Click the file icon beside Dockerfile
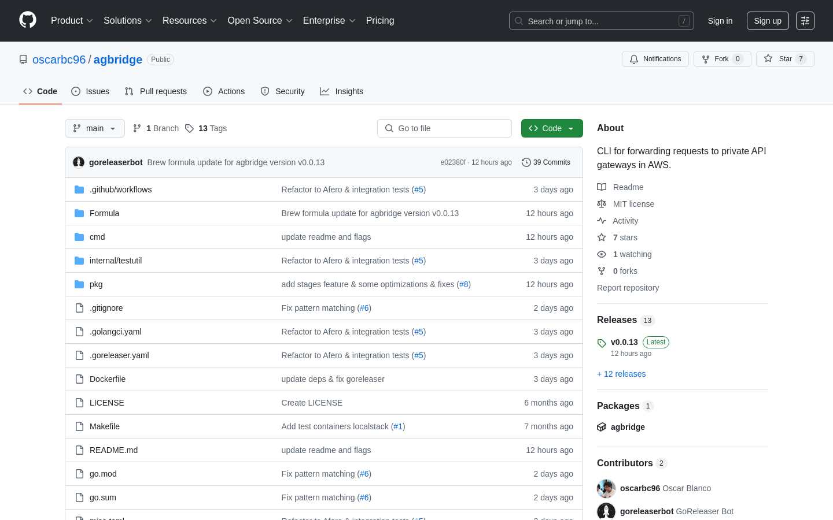 79,379
